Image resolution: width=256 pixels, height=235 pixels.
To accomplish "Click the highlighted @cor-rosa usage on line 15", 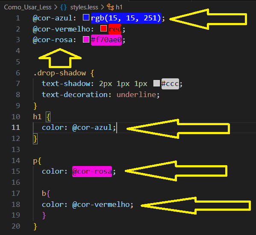I will pos(92,172).
